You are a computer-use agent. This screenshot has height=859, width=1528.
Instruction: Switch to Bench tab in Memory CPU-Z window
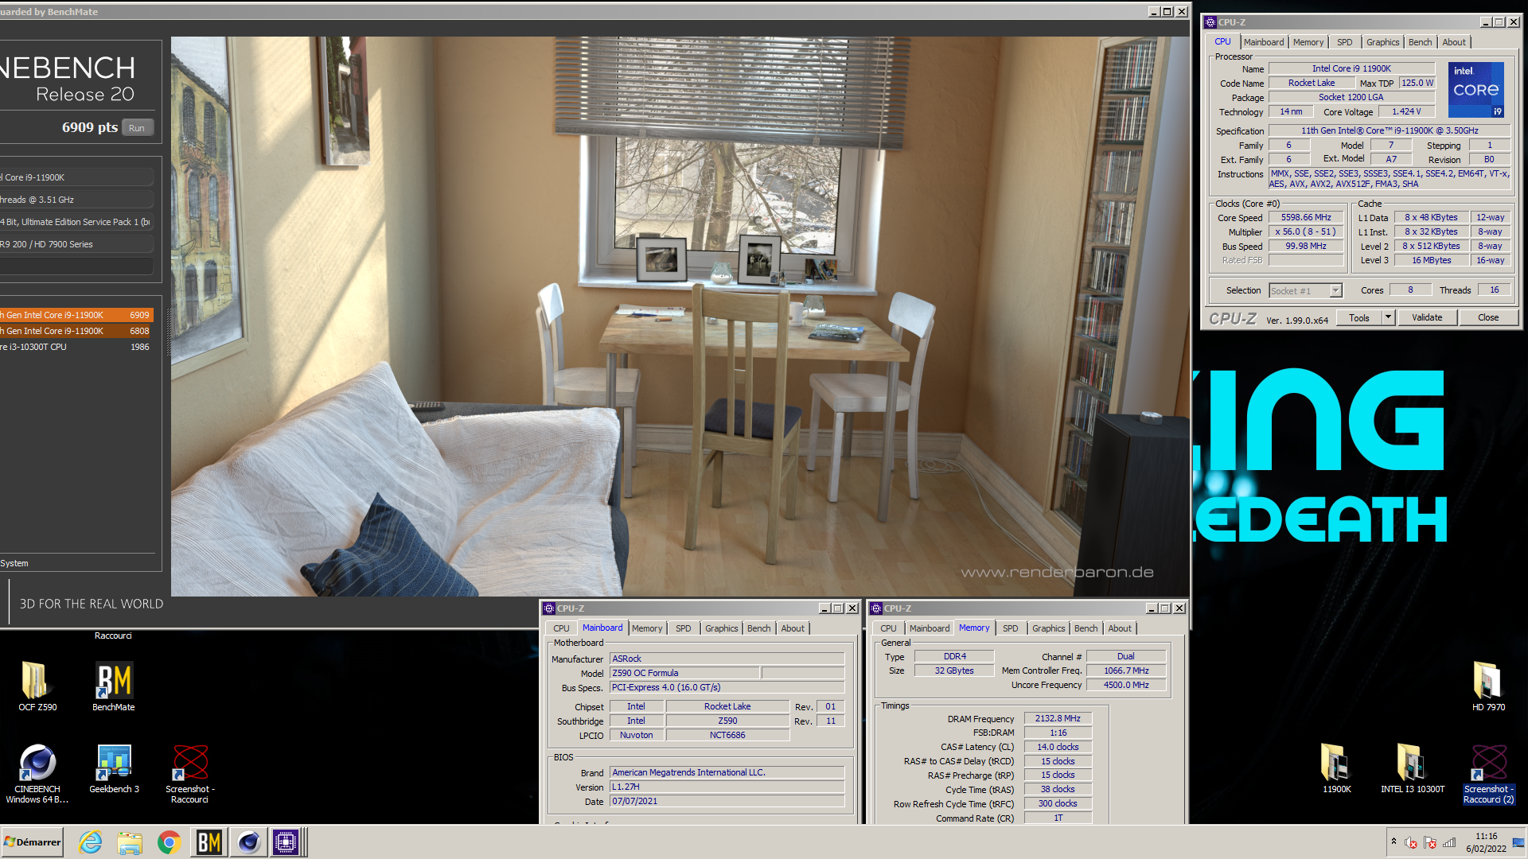point(1086,628)
